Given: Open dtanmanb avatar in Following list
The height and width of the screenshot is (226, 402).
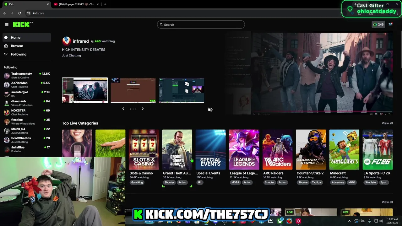Looking at the screenshot, I should point(7,103).
